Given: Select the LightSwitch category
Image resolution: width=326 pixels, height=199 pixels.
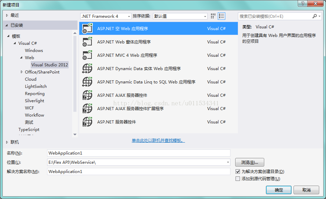Looking at the screenshot, I should pos(36,87).
